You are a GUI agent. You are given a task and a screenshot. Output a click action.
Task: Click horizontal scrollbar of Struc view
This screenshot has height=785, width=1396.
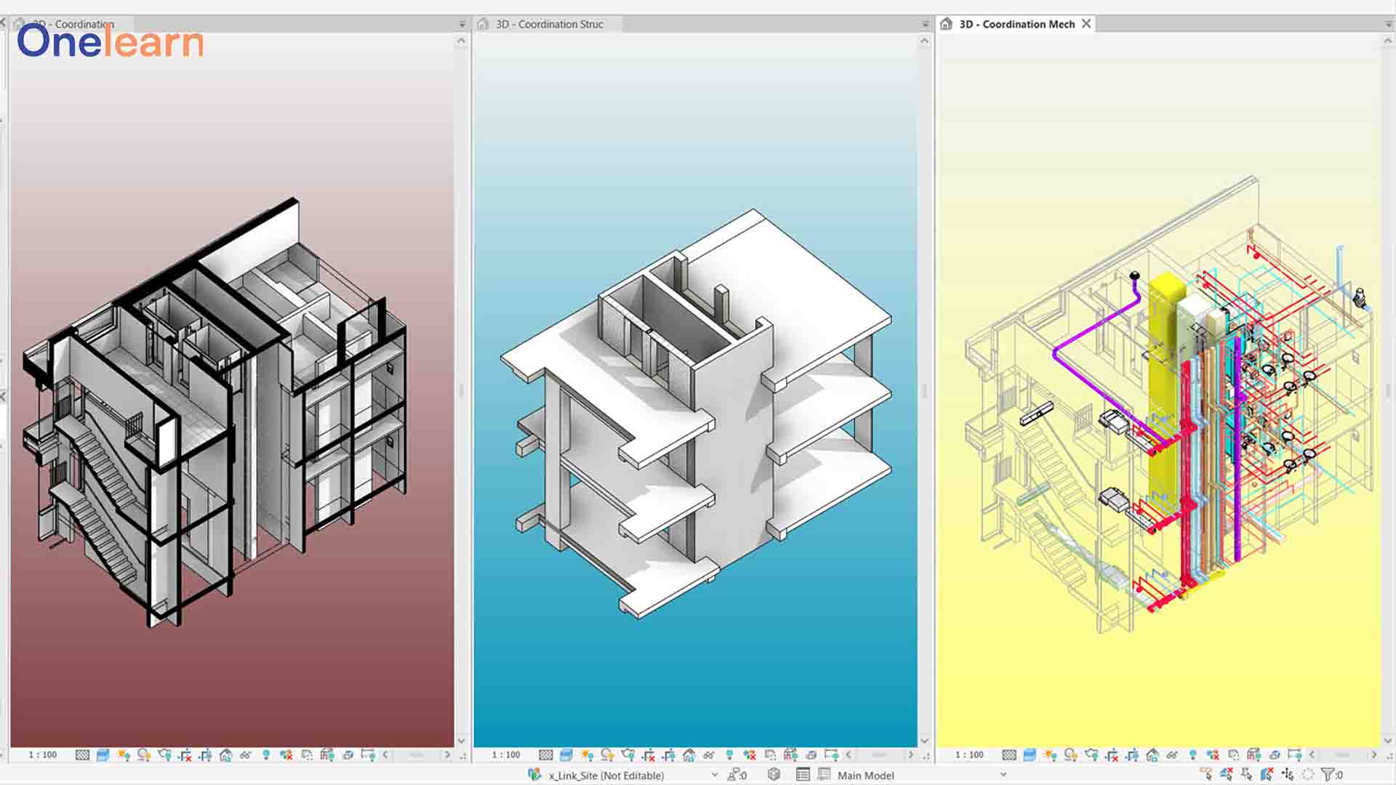(x=878, y=755)
